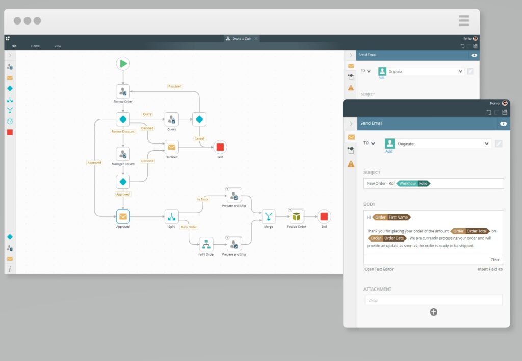Open the View menu

pyautogui.click(x=58, y=46)
